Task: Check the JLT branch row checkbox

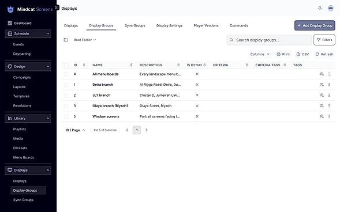Action: [x=66, y=96]
